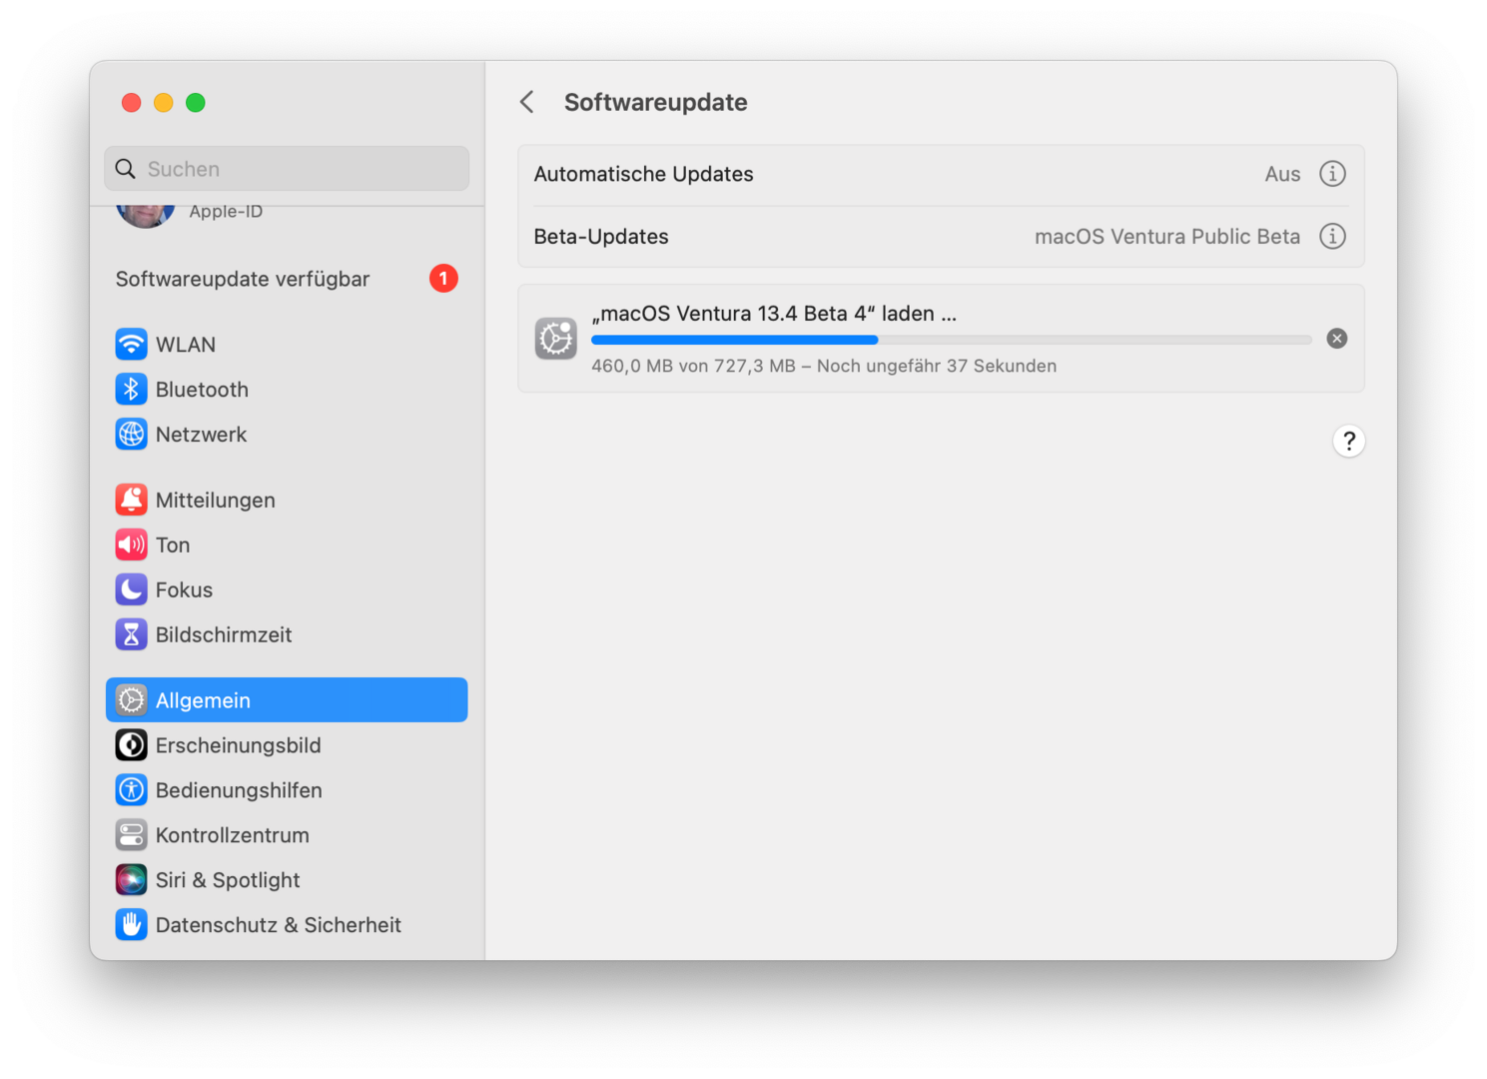The width and height of the screenshot is (1487, 1079).
Task: Select the Fokus moon icon
Action: coord(131,590)
